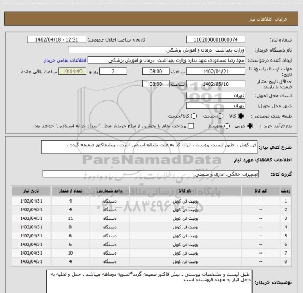Click the واحد شمارش column header
Image resolution: width=303 pixels, height=293 pixels.
[x=109, y=191]
